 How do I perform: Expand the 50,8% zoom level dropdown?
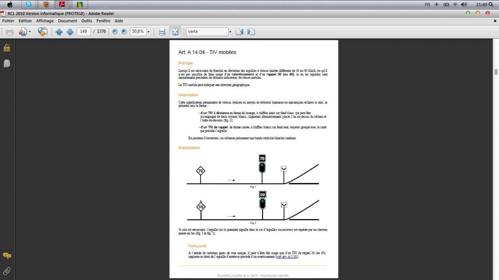coord(148,32)
